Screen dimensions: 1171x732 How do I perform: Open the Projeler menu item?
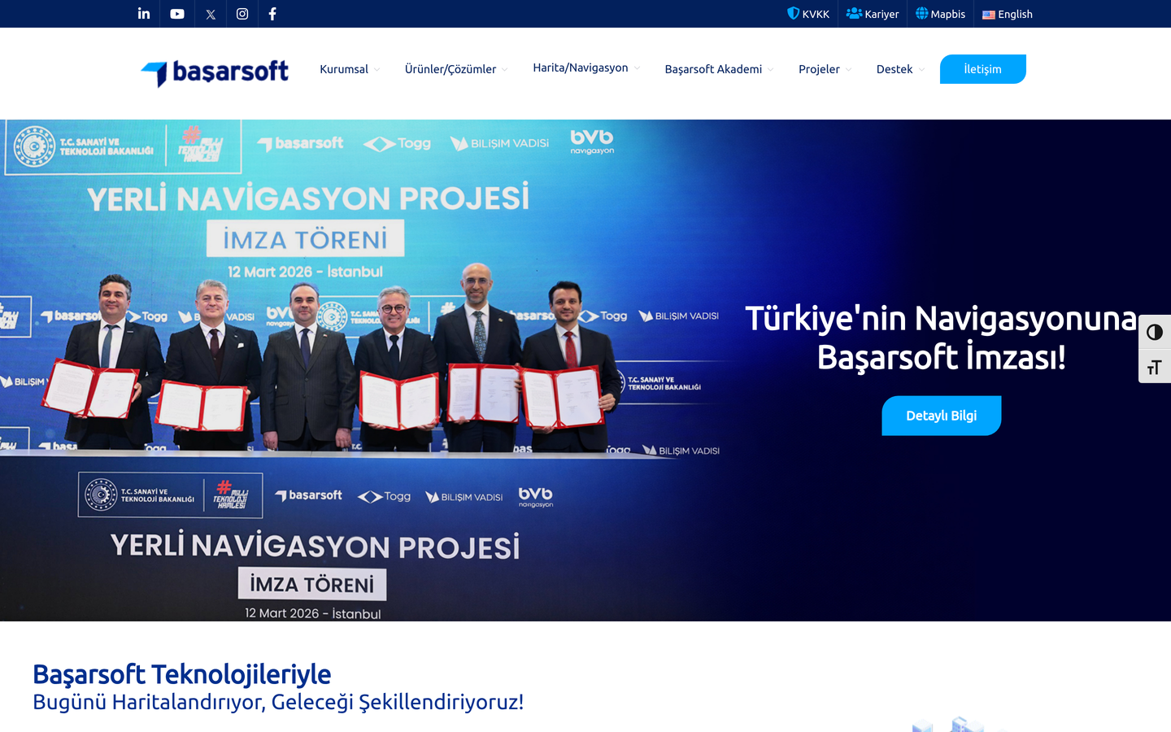819,69
